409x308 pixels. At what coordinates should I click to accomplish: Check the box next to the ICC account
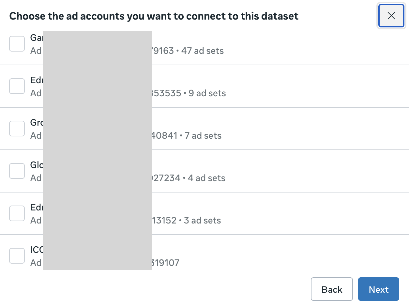(x=17, y=256)
